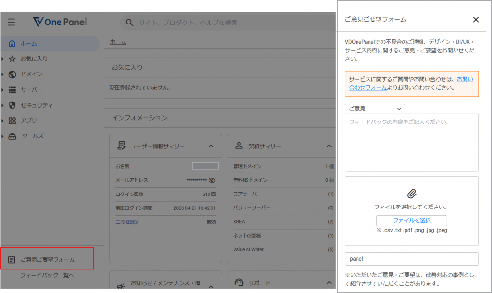Viewport: 492px width, 293px height.
Task: Open フィードバック一覧へ link
Action: [x=47, y=275]
